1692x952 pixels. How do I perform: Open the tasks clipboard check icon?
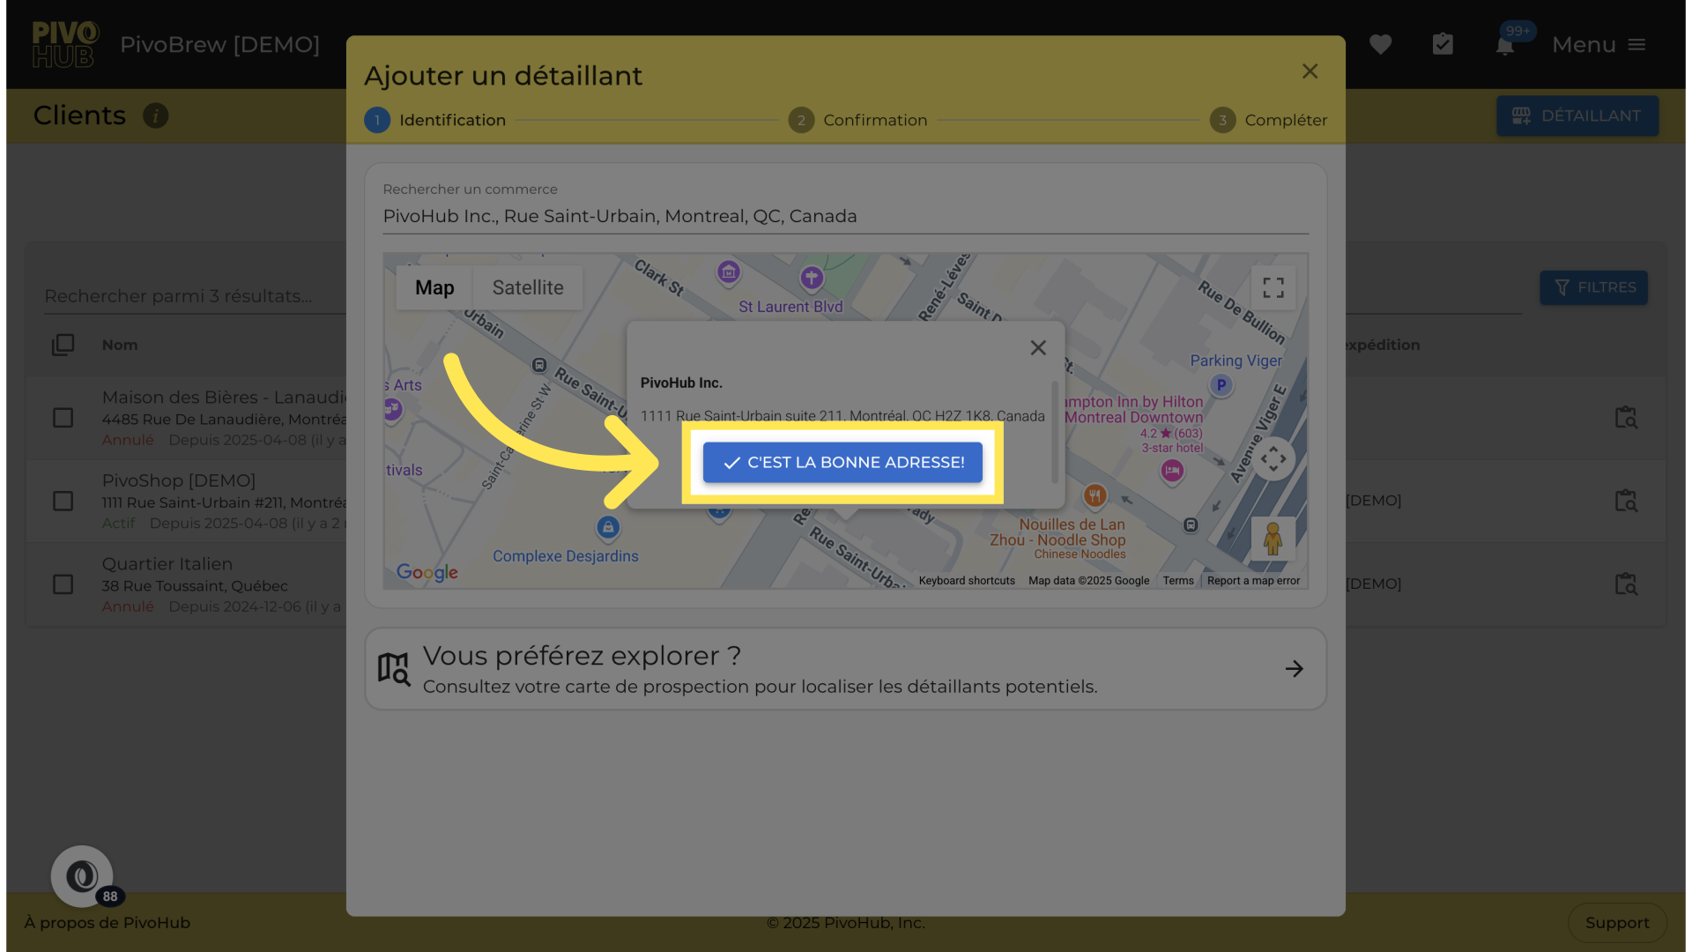pyautogui.click(x=1443, y=44)
